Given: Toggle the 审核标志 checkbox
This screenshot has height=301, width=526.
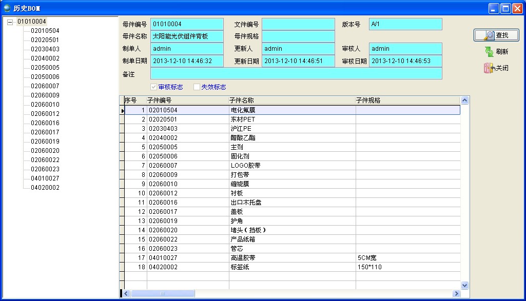Looking at the screenshot, I should tap(153, 87).
